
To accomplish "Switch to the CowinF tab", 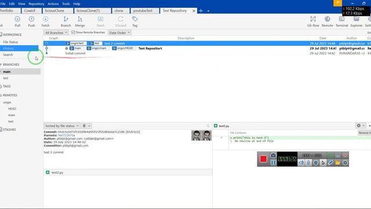I will click(x=31, y=11).
